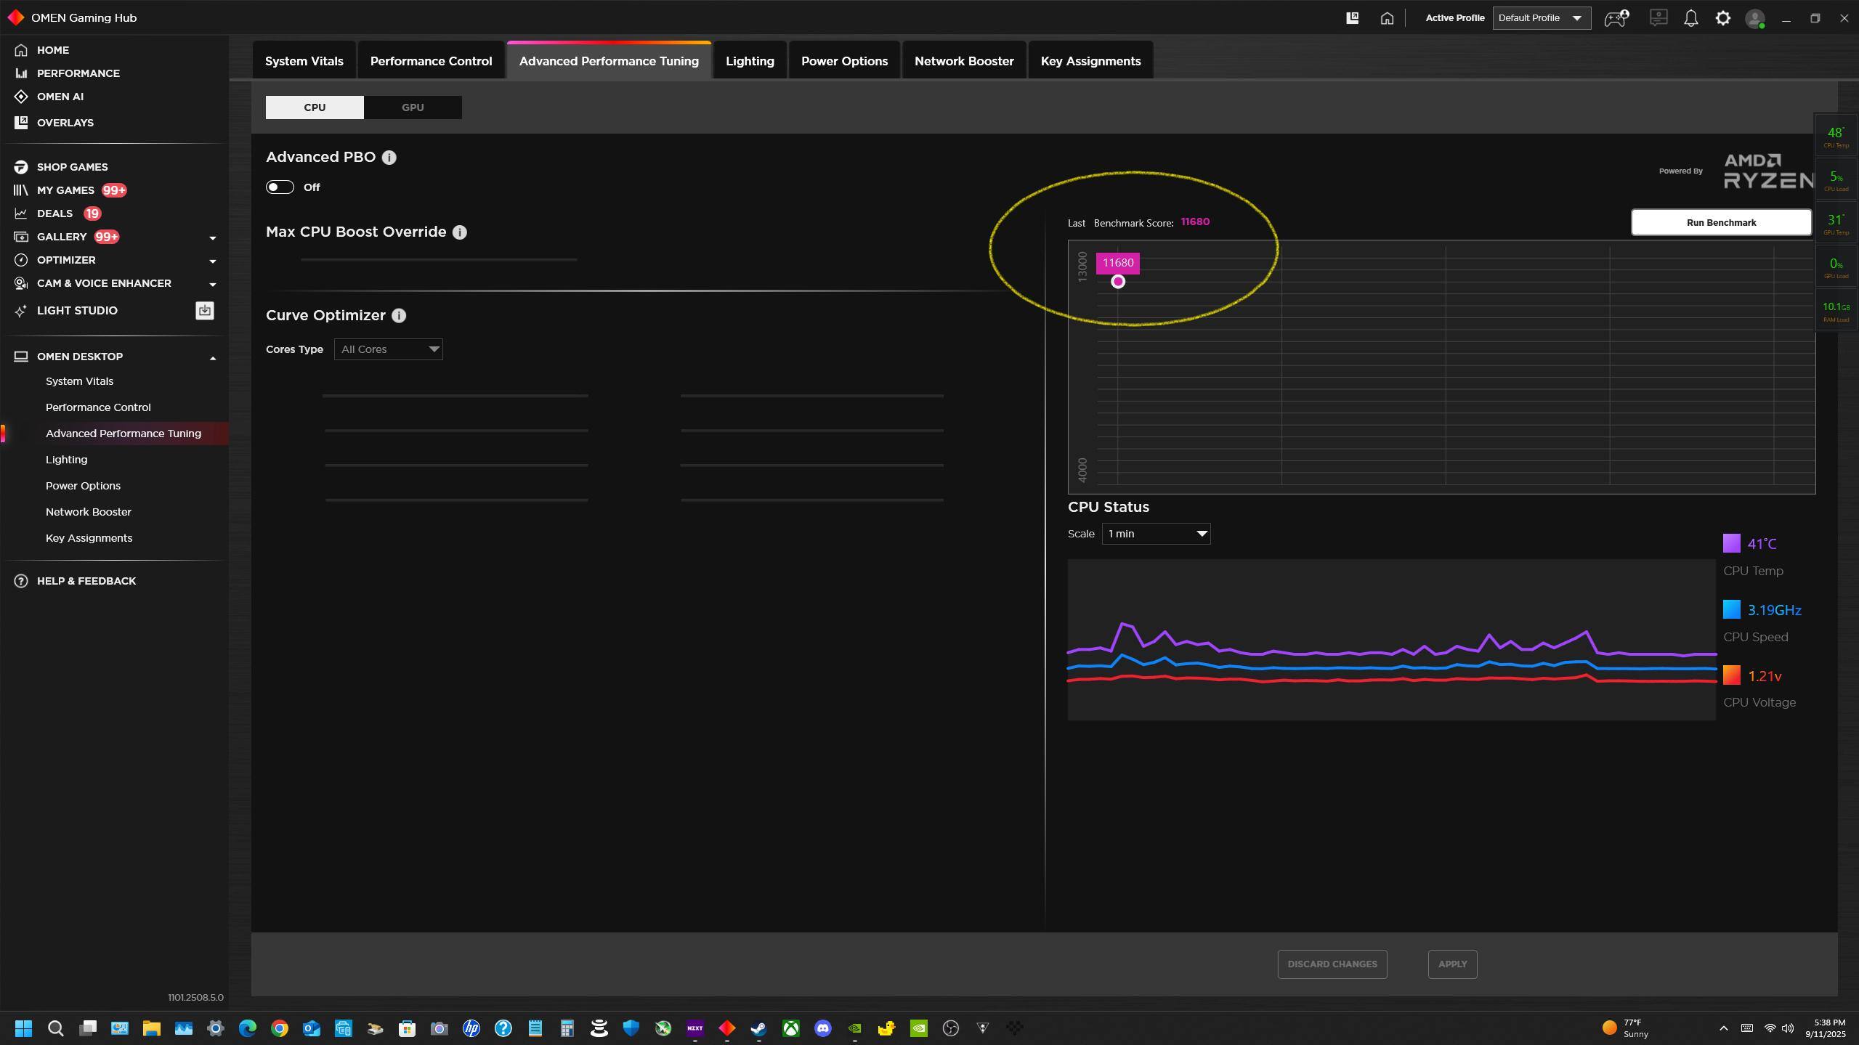The height and width of the screenshot is (1045, 1859).
Task: Open the Network Booster tab
Action: [963, 61]
